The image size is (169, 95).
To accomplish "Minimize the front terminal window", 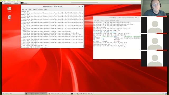I will tap(76, 6).
